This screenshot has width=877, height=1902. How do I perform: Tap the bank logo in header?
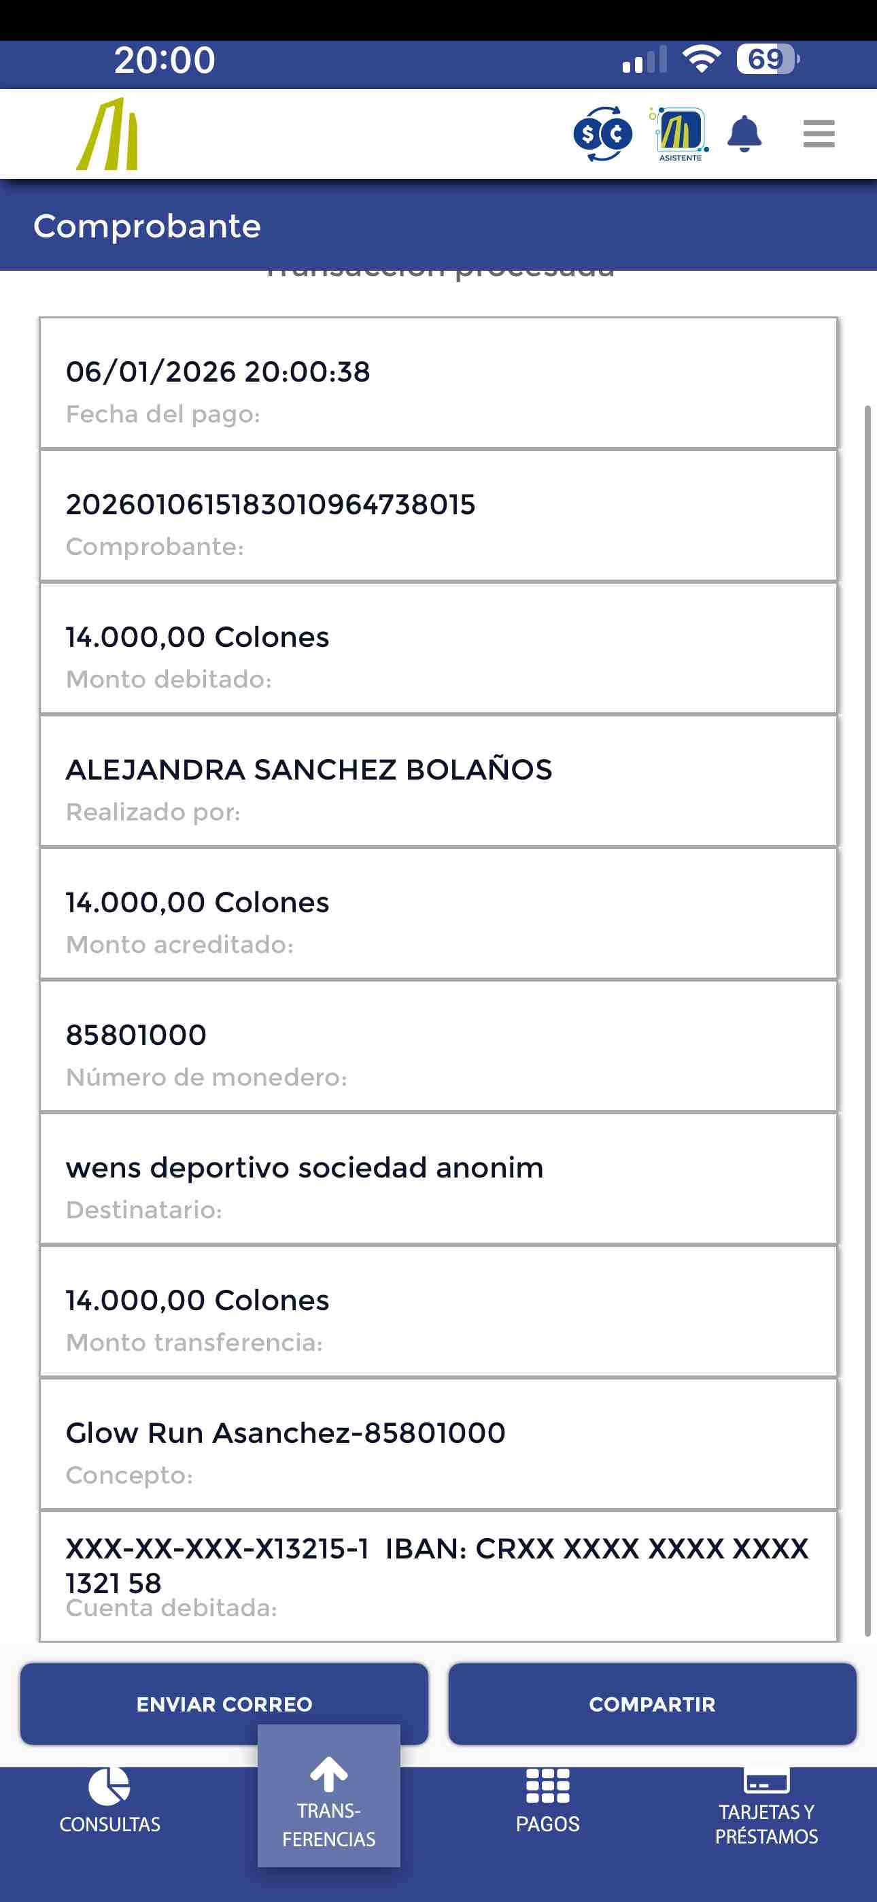[108, 135]
